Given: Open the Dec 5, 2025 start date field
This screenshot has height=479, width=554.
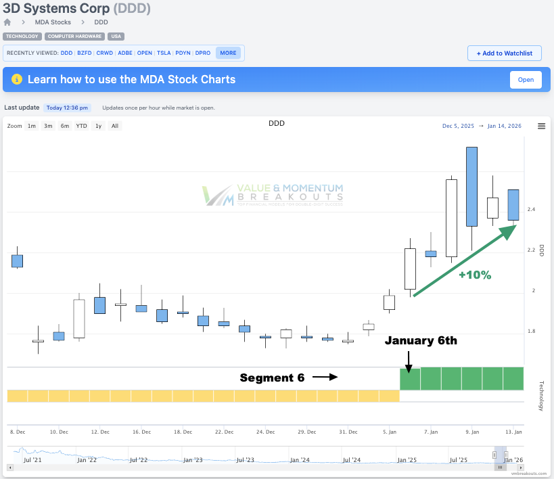Looking at the screenshot, I should click(458, 126).
